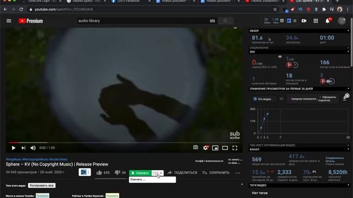Screen dimensions: 353x198
Task: Click the magnifier search button
Action: [x=226, y=21]
